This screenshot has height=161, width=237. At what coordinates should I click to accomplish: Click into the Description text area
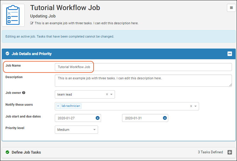click(x=143, y=80)
